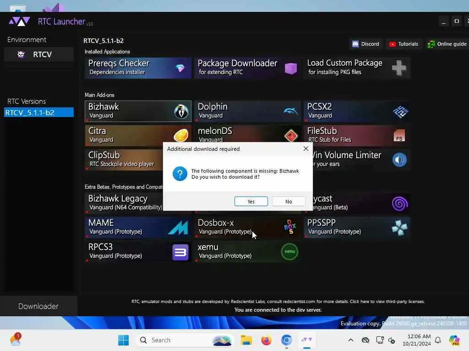Screen dimensions: 469x351
Task: Click the PCSX2 logo icon
Action: point(400,112)
